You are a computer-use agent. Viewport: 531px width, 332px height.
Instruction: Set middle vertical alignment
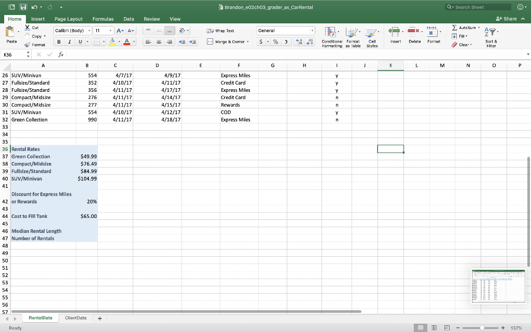(159, 31)
